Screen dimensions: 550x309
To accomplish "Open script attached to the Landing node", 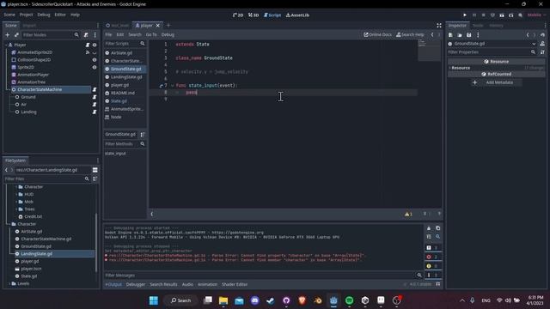I will (95, 112).
